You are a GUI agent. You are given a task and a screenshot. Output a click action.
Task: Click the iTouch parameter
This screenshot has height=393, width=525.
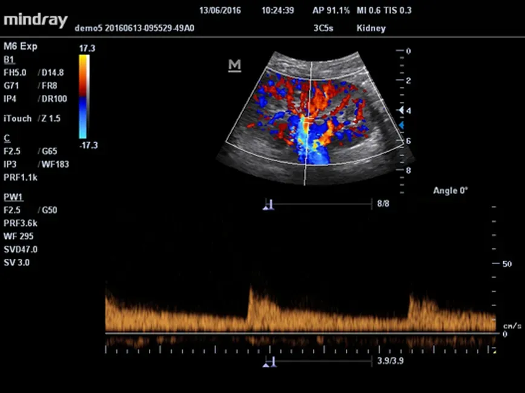coord(18,119)
